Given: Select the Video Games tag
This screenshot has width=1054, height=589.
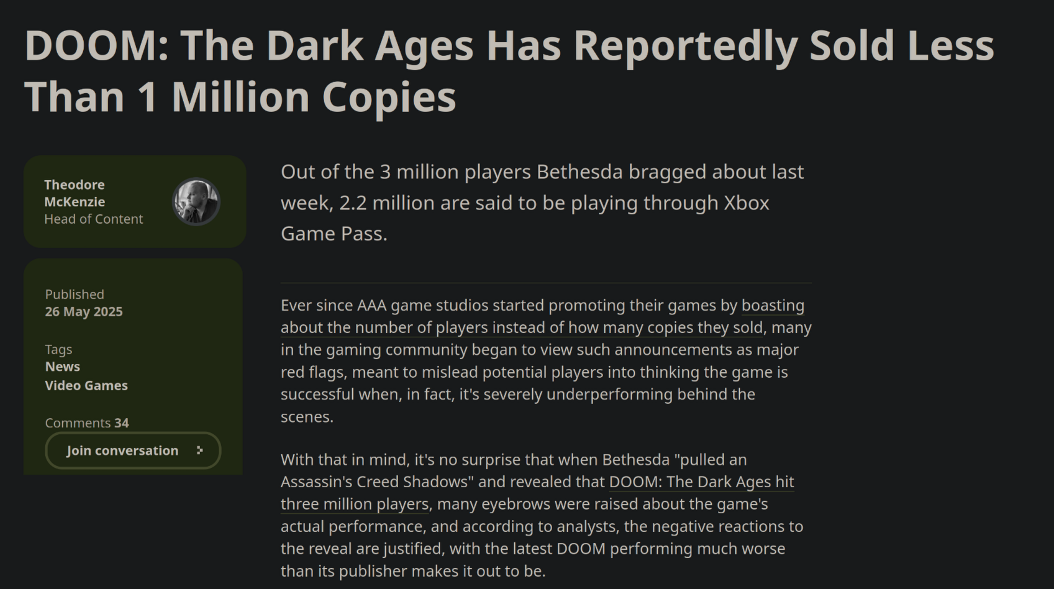Looking at the screenshot, I should pos(86,385).
